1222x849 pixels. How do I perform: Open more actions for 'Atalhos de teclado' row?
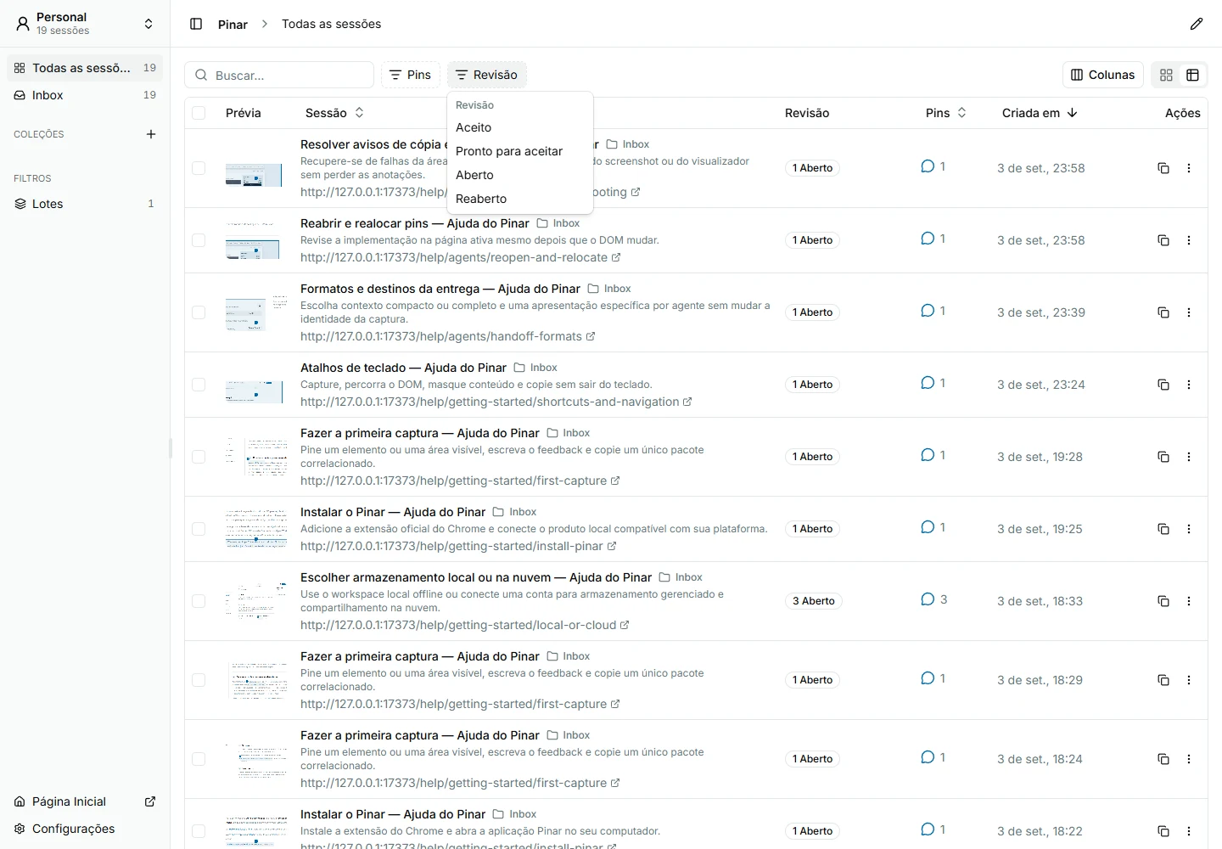[1189, 385]
